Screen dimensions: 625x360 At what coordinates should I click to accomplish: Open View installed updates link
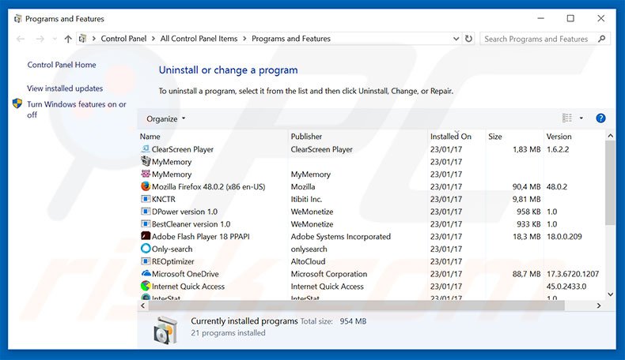65,88
